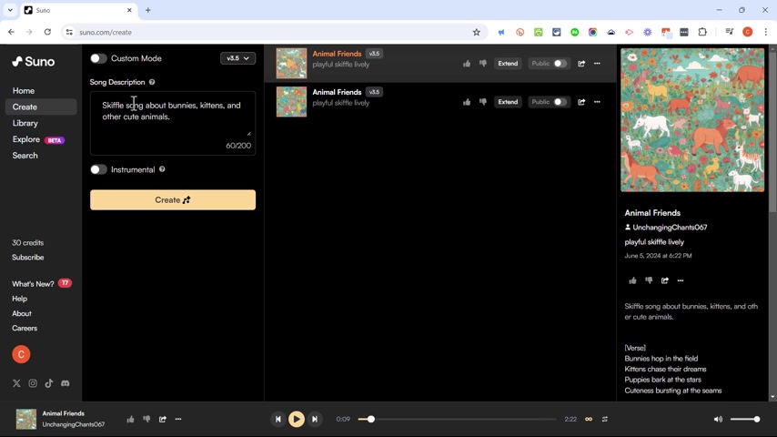Toggle shuffle in the player
Screen dimensions: 777x437
605,419
